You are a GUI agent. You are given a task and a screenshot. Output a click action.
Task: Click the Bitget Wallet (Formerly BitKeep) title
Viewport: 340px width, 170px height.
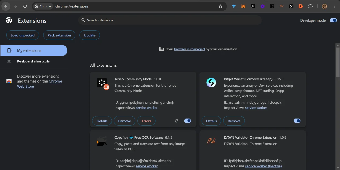coord(248,79)
